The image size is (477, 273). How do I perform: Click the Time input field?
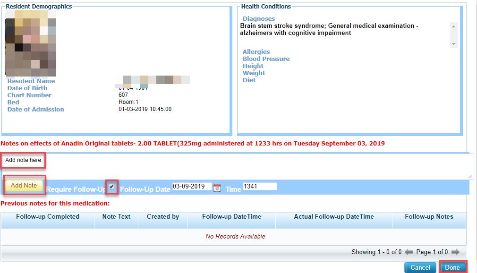point(259,187)
